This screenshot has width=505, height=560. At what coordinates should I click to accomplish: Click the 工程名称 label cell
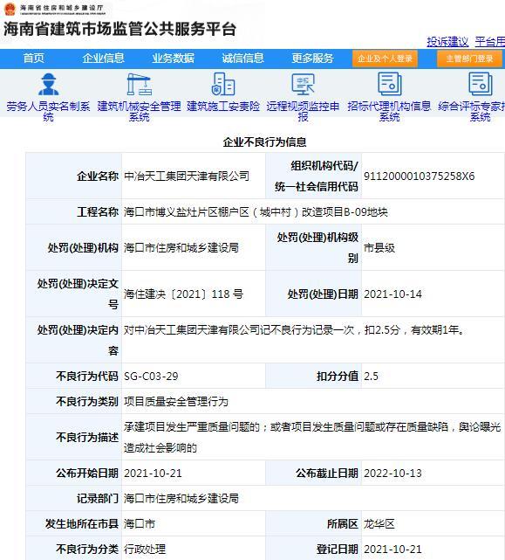(x=74, y=212)
